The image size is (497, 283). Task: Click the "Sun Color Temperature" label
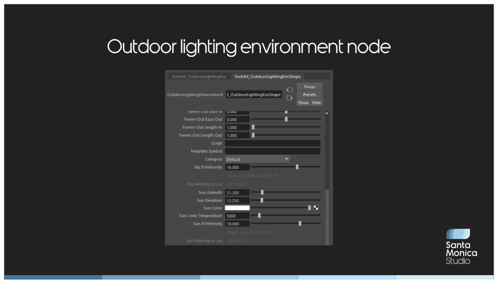201,215
